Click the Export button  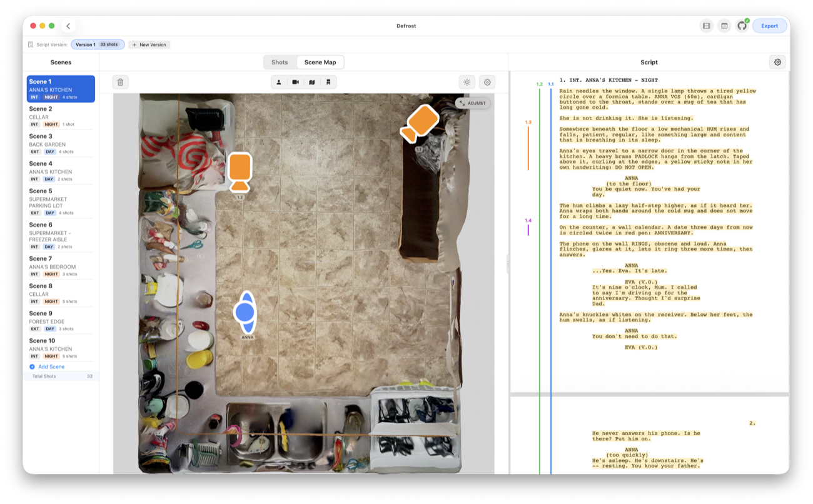tap(769, 26)
